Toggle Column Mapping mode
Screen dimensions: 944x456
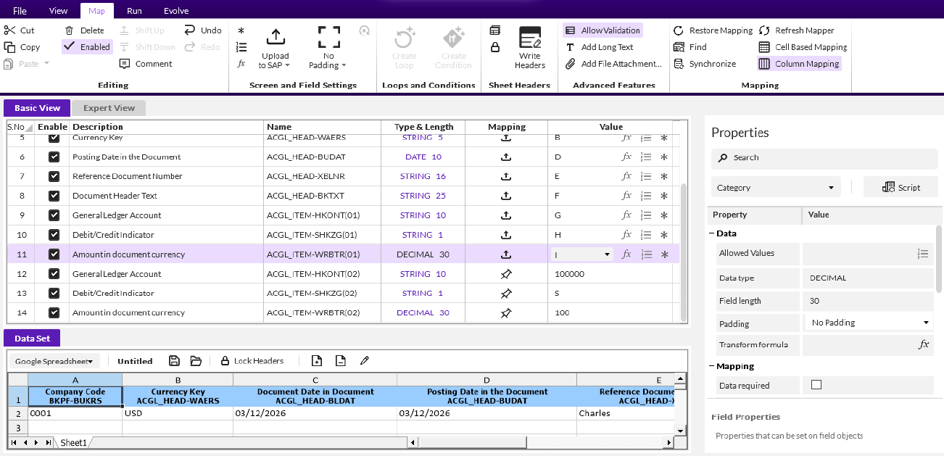[x=799, y=64]
